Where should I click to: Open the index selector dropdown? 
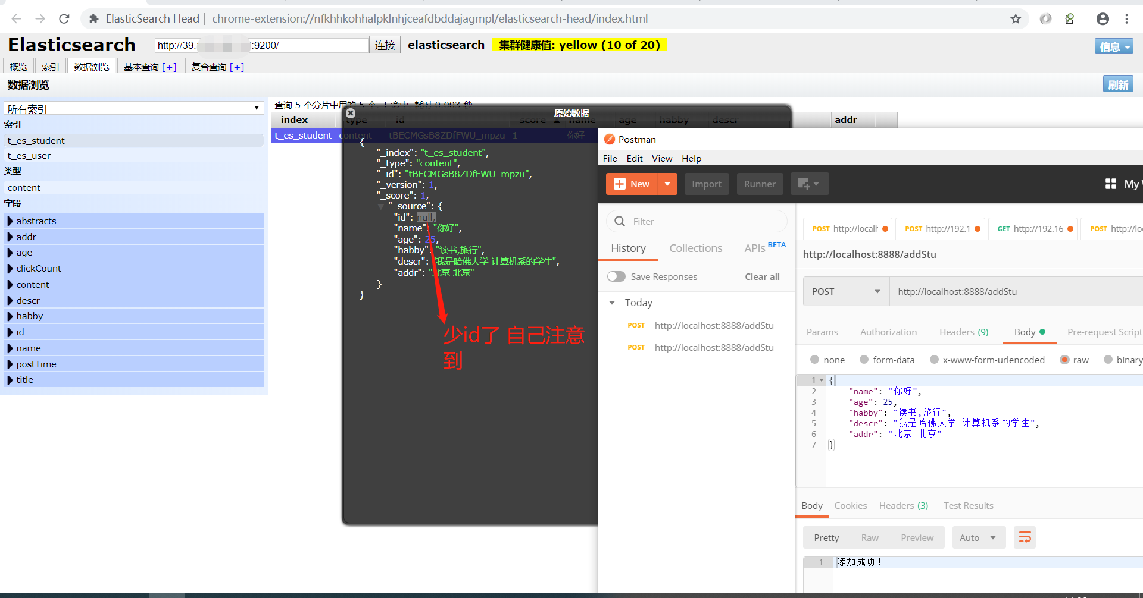tap(134, 109)
